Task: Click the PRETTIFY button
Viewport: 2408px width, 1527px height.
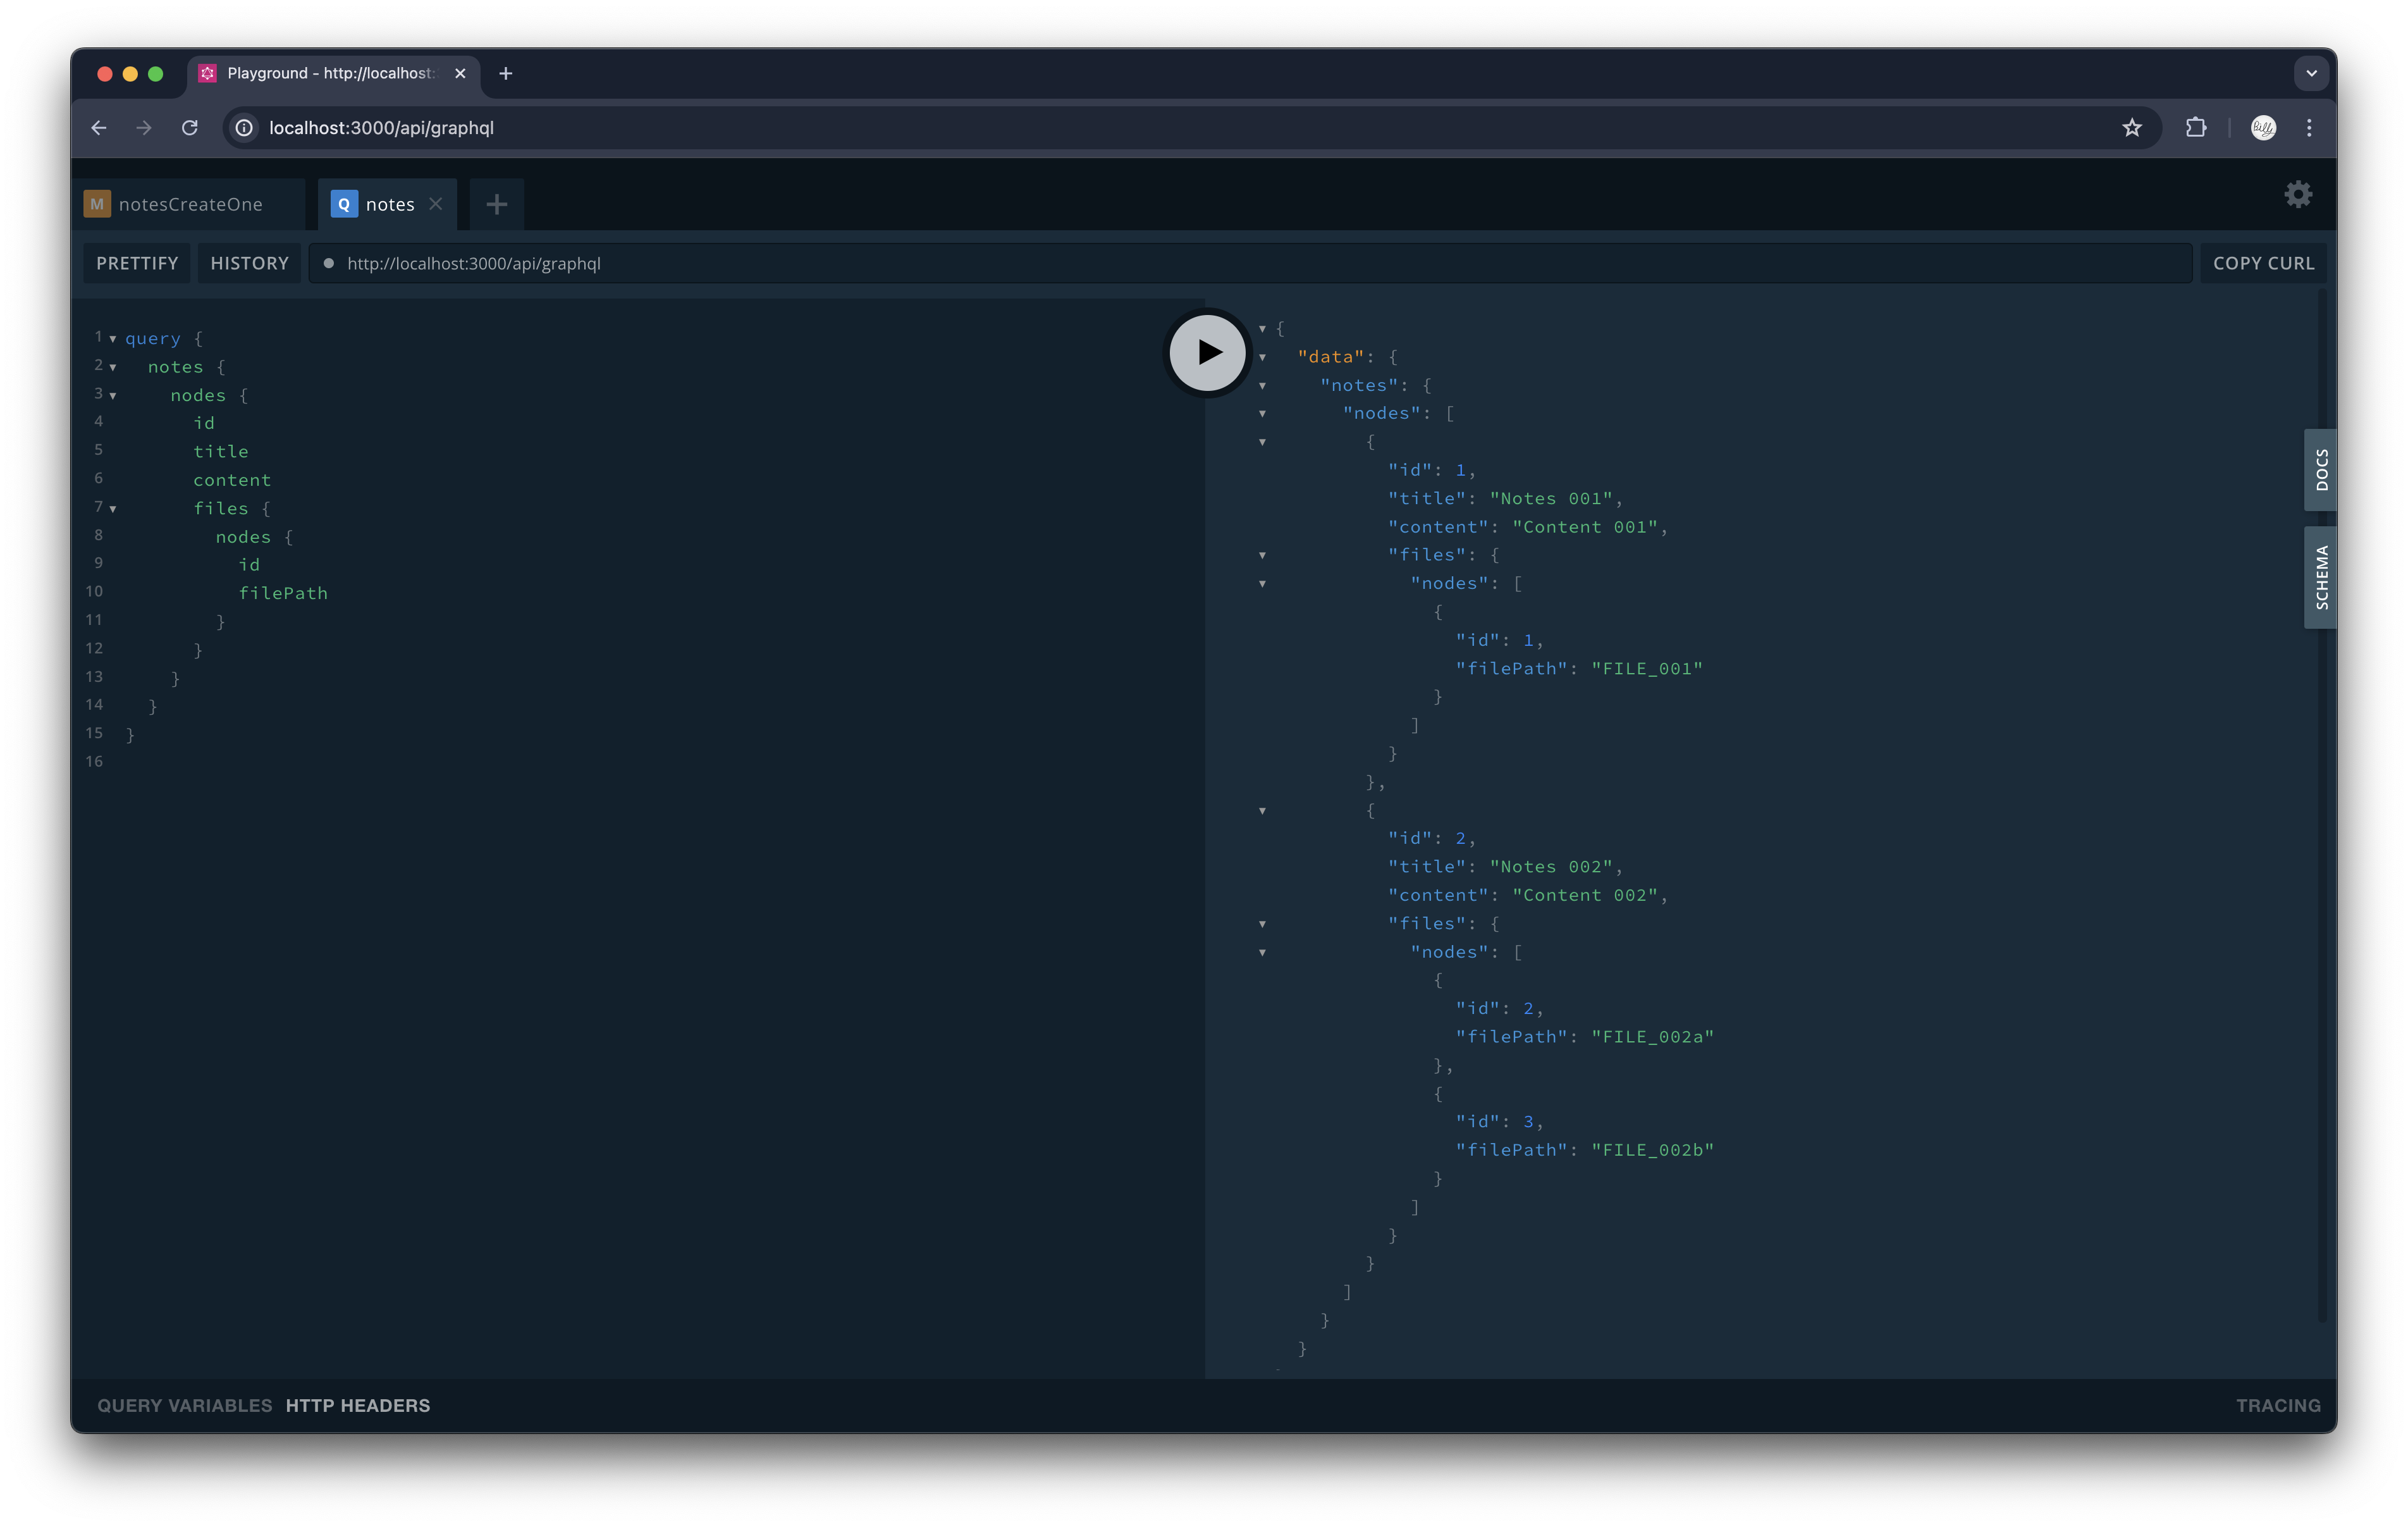Action: pyautogui.click(x=136, y=263)
